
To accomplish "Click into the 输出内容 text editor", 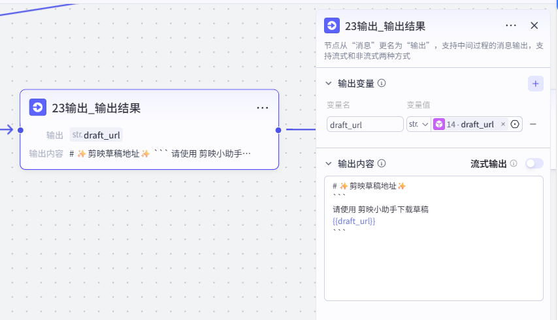I will coord(433,238).
